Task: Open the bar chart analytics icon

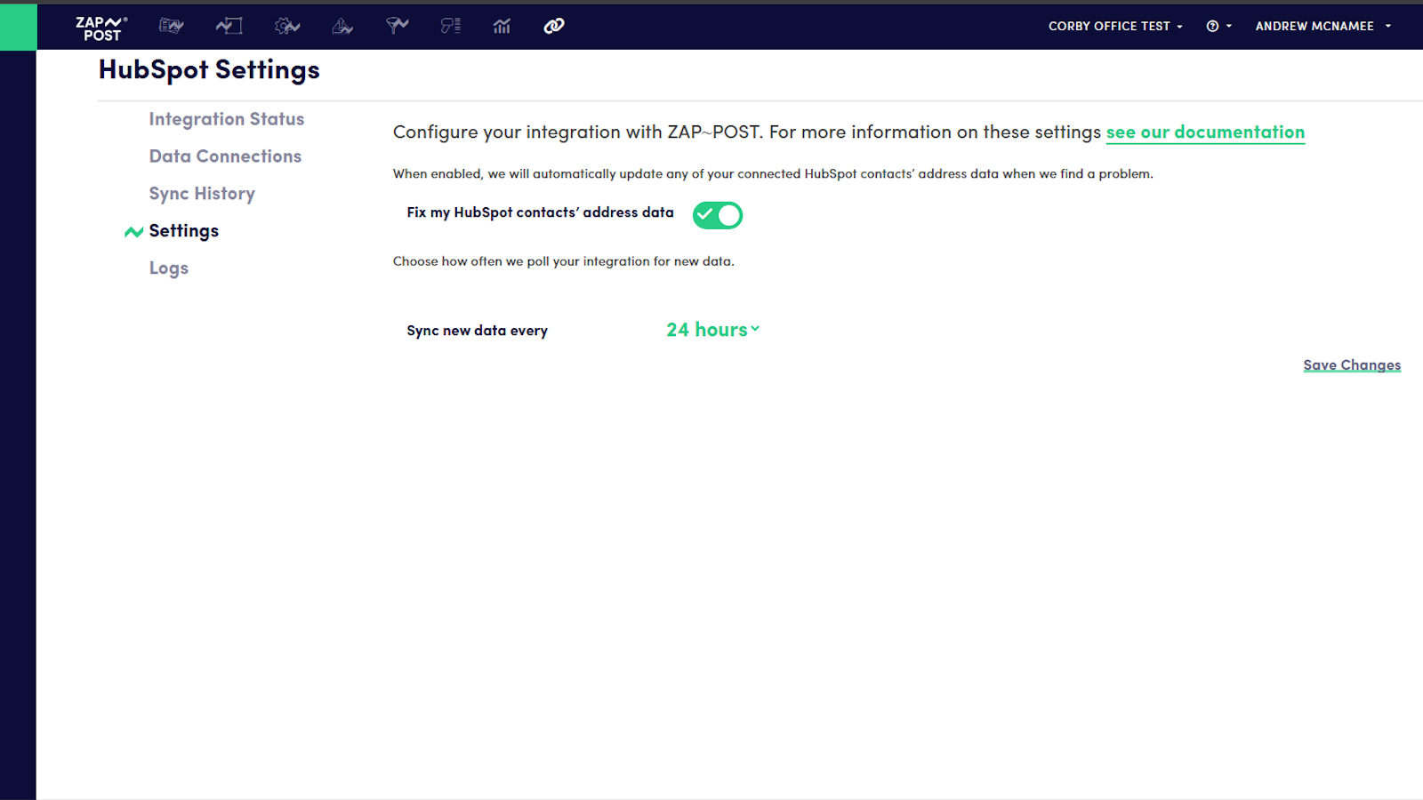Action: pos(502,26)
